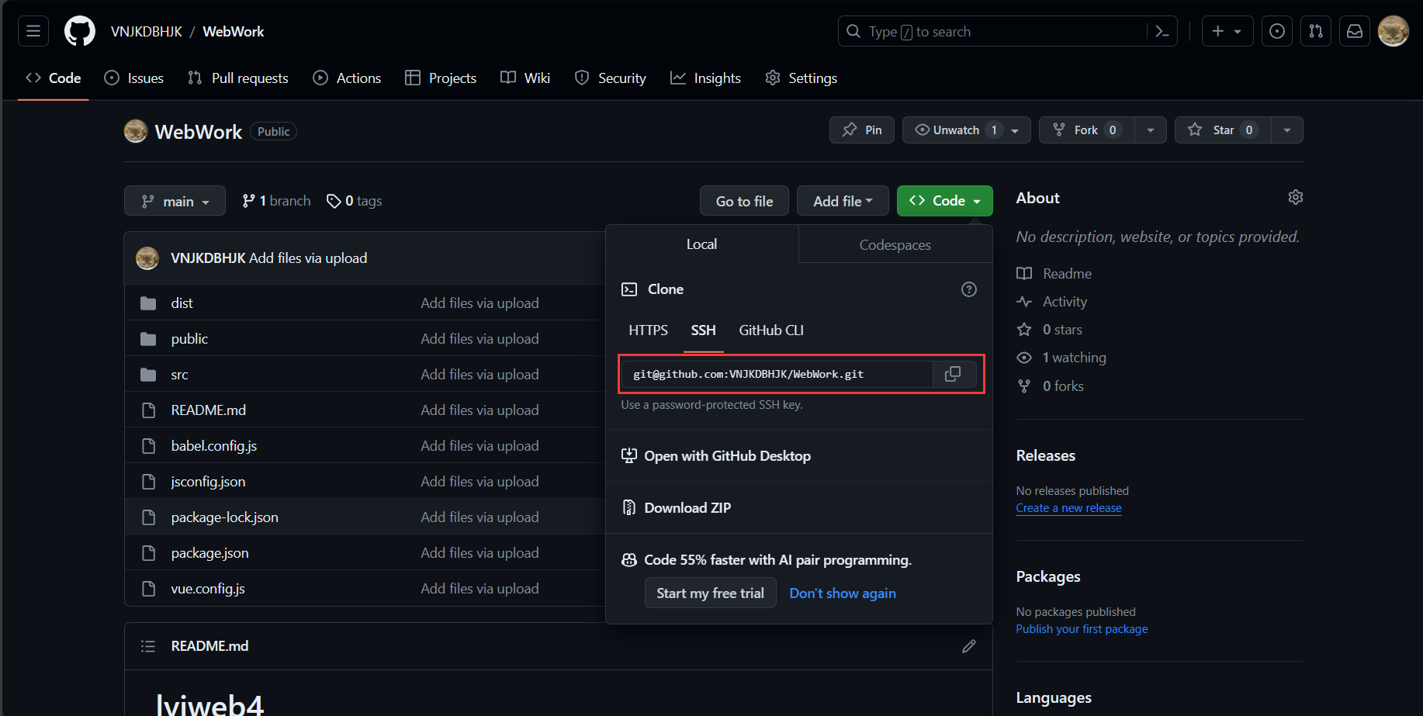Open the Pull requests tab
This screenshot has height=716, width=1423.
click(x=238, y=78)
